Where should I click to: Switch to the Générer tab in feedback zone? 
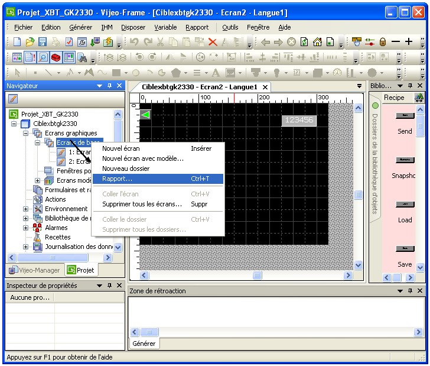pyautogui.click(x=144, y=344)
